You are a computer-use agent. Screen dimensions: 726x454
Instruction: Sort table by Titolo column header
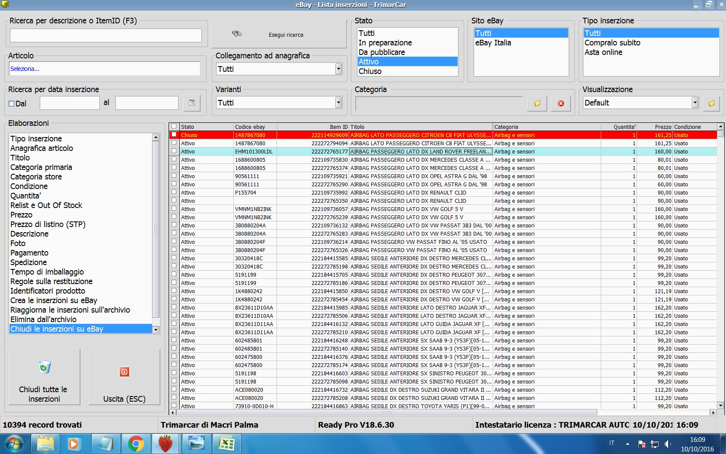coord(421,127)
